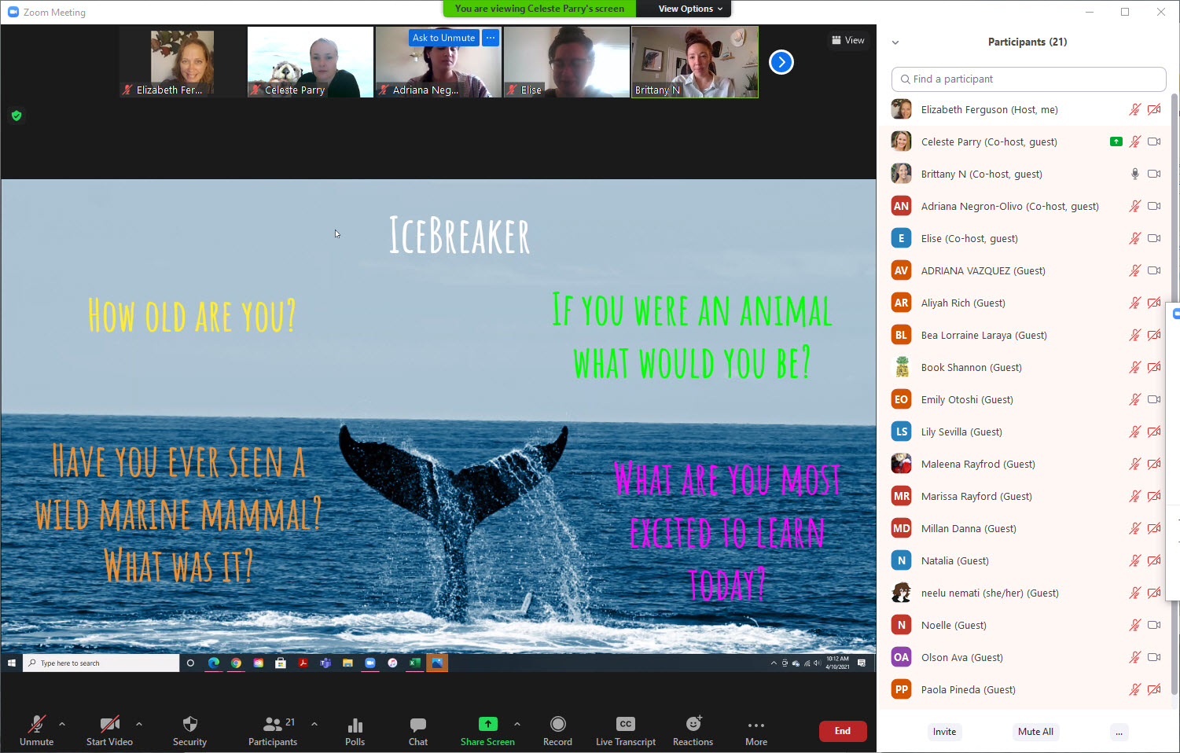
Task: Open the View Options dropdown
Action: tap(689, 9)
